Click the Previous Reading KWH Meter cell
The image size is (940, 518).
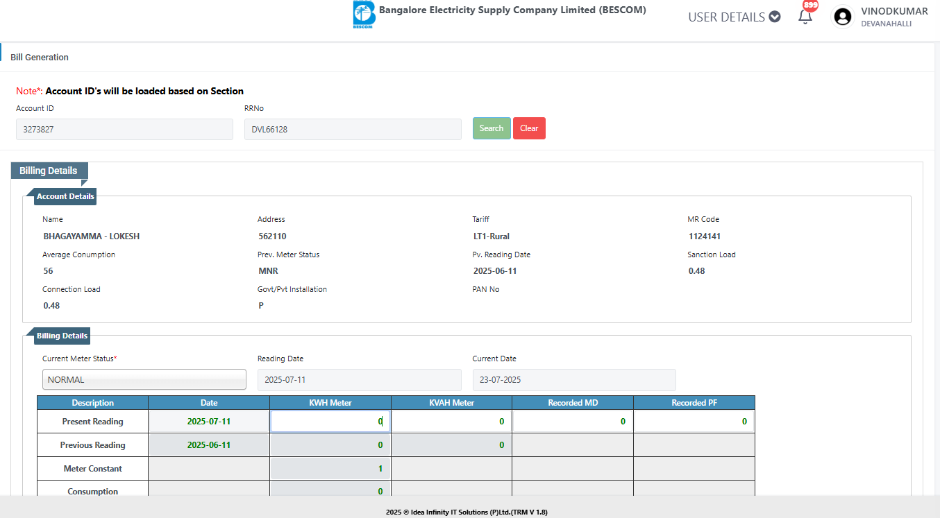[x=330, y=445]
